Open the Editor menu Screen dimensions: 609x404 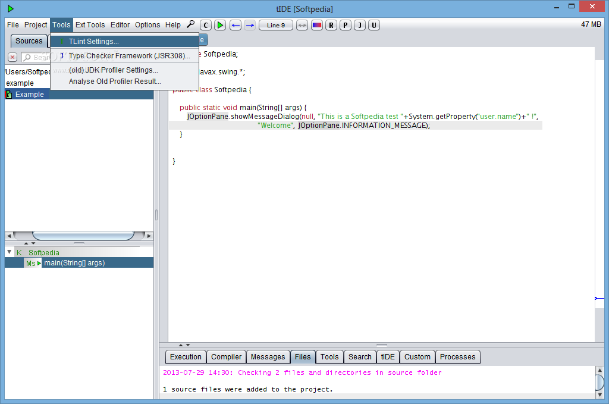[120, 25]
